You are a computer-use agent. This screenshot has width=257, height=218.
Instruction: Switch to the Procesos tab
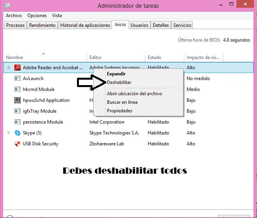click(15, 25)
